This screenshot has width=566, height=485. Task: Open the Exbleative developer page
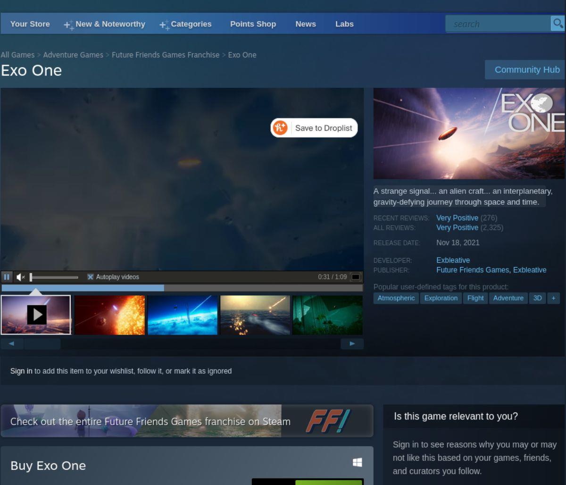coord(453,260)
